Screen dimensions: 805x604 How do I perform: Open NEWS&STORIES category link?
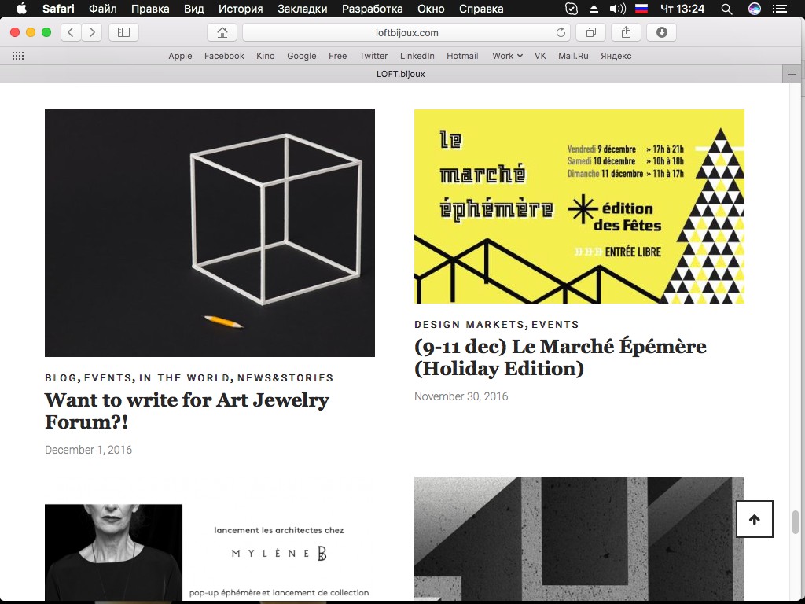285,378
